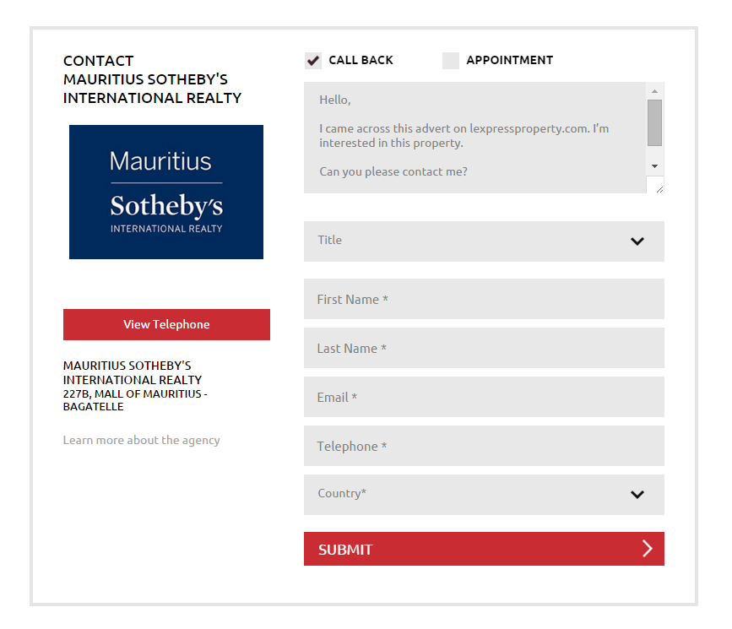732x629 pixels.
Task: Open the Country dropdown
Action: click(484, 495)
